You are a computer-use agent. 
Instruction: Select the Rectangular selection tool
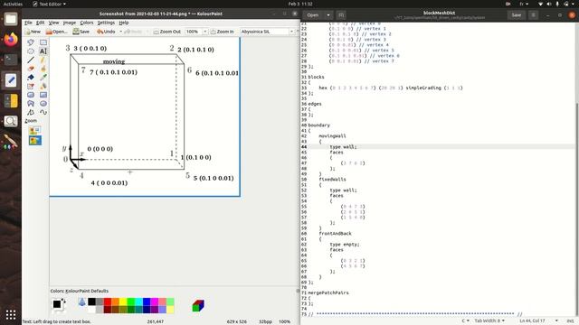[x=43, y=42]
